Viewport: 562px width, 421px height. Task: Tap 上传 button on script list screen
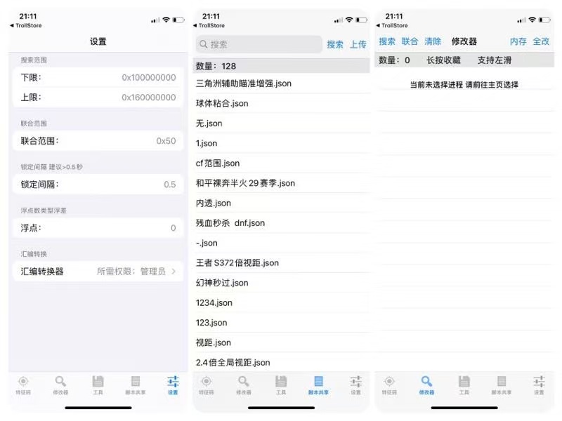tap(358, 44)
